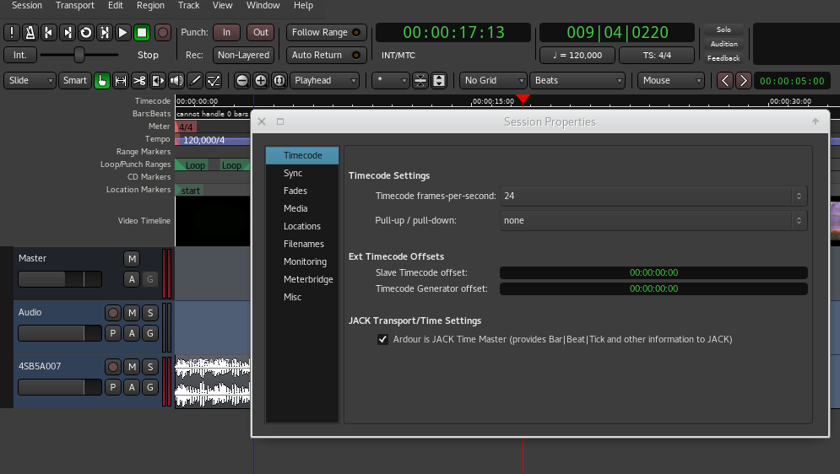This screenshot has width=840, height=474.
Task: Enable the global record button
Action: pos(162,33)
